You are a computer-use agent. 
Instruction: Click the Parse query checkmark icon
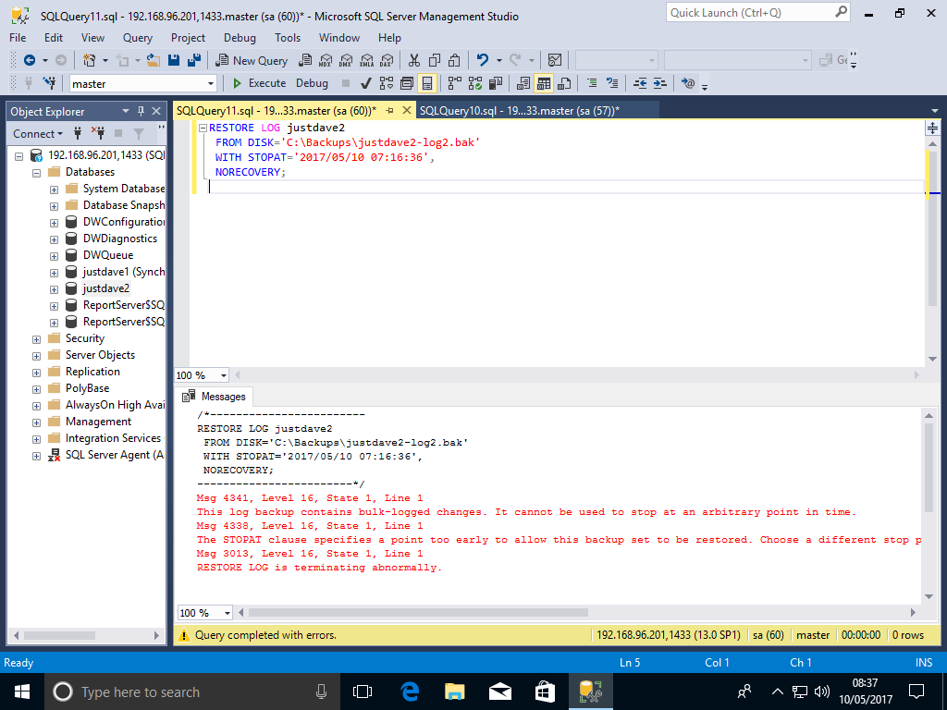[x=366, y=83]
